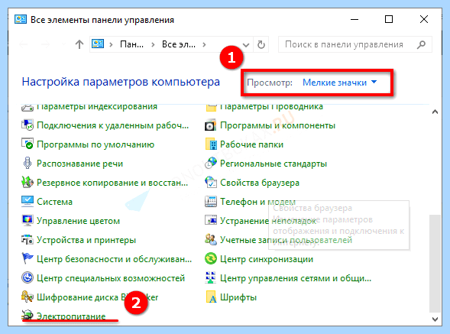Select the Пан... breadcrumb segment
Image resolution: width=450 pixels, height=334 pixels.
point(131,44)
